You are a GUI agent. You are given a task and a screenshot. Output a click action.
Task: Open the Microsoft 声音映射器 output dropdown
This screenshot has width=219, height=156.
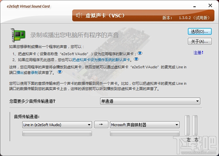[x=145, y=125]
